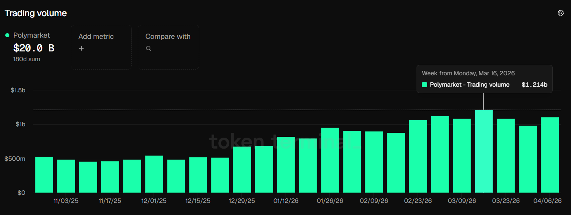Screen dimensions: 571x215
Task: Click tooltip header Week from Monday, Mar 16
Action: coord(468,73)
